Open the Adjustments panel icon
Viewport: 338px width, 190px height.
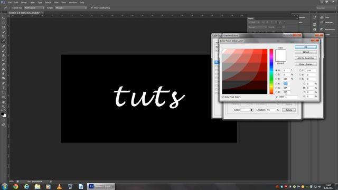tap(322, 30)
